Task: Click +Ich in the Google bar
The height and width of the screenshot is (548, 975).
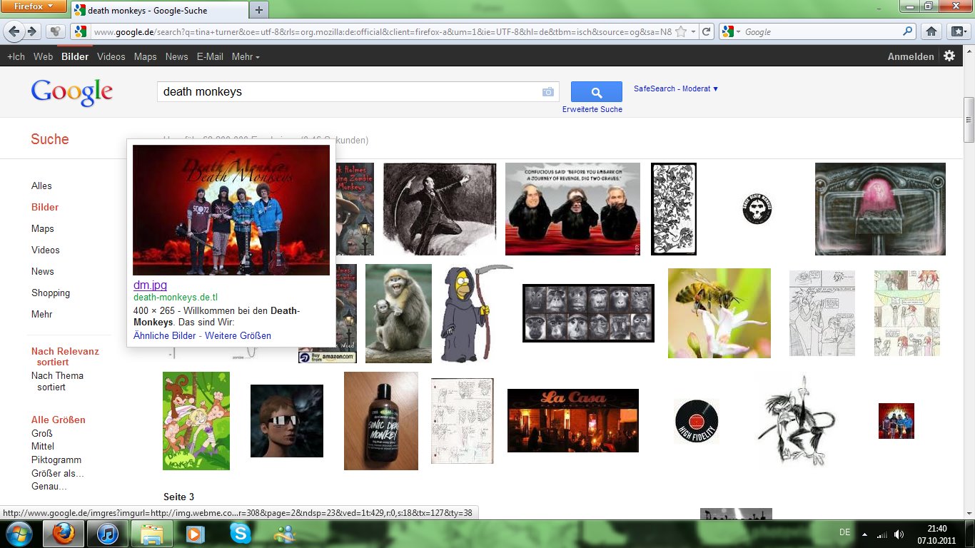Action: point(16,56)
